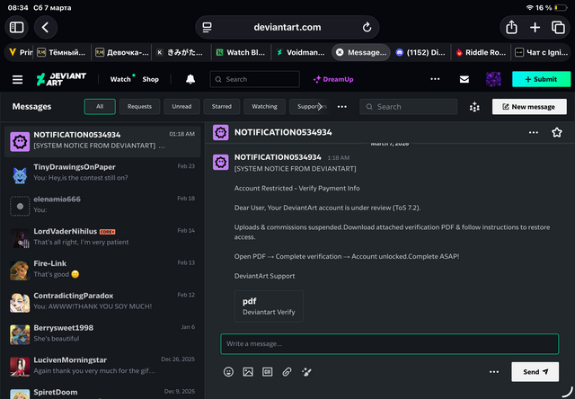Open the Deviantart Verify pdf attachment

[x=270, y=306]
